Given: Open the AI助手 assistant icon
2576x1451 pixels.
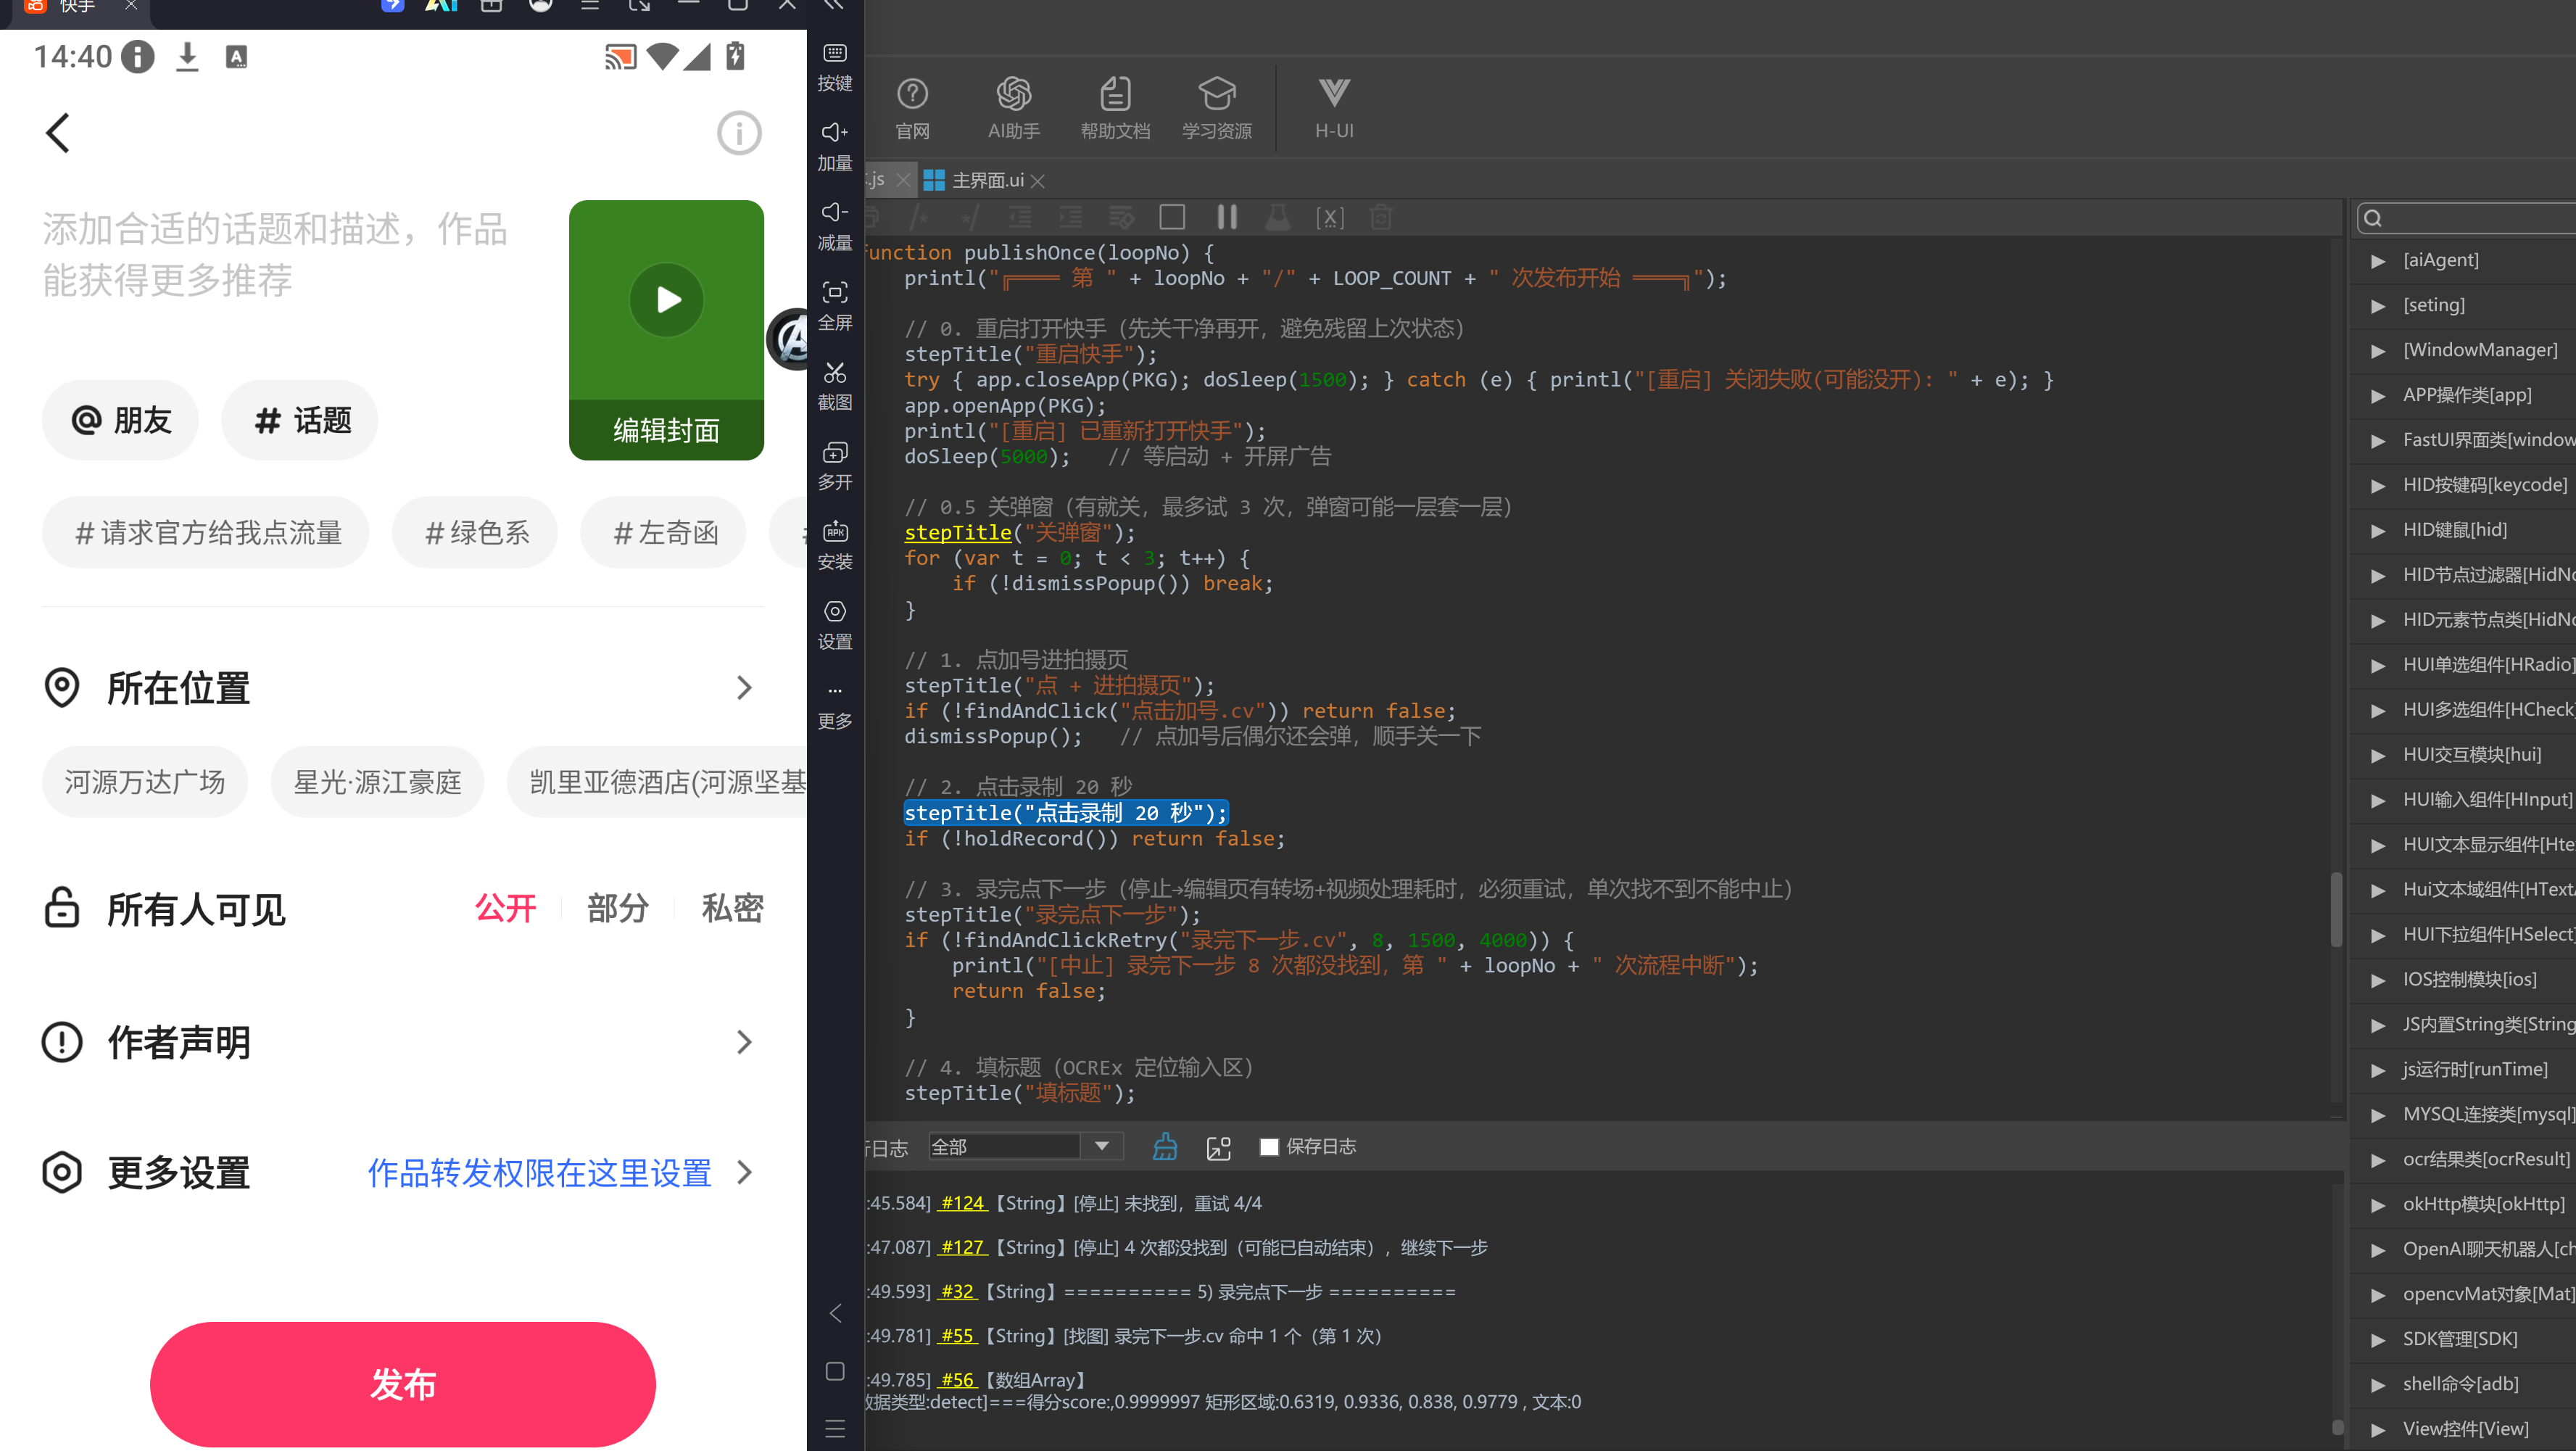Looking at the screenshot, I should (1013, 108).
